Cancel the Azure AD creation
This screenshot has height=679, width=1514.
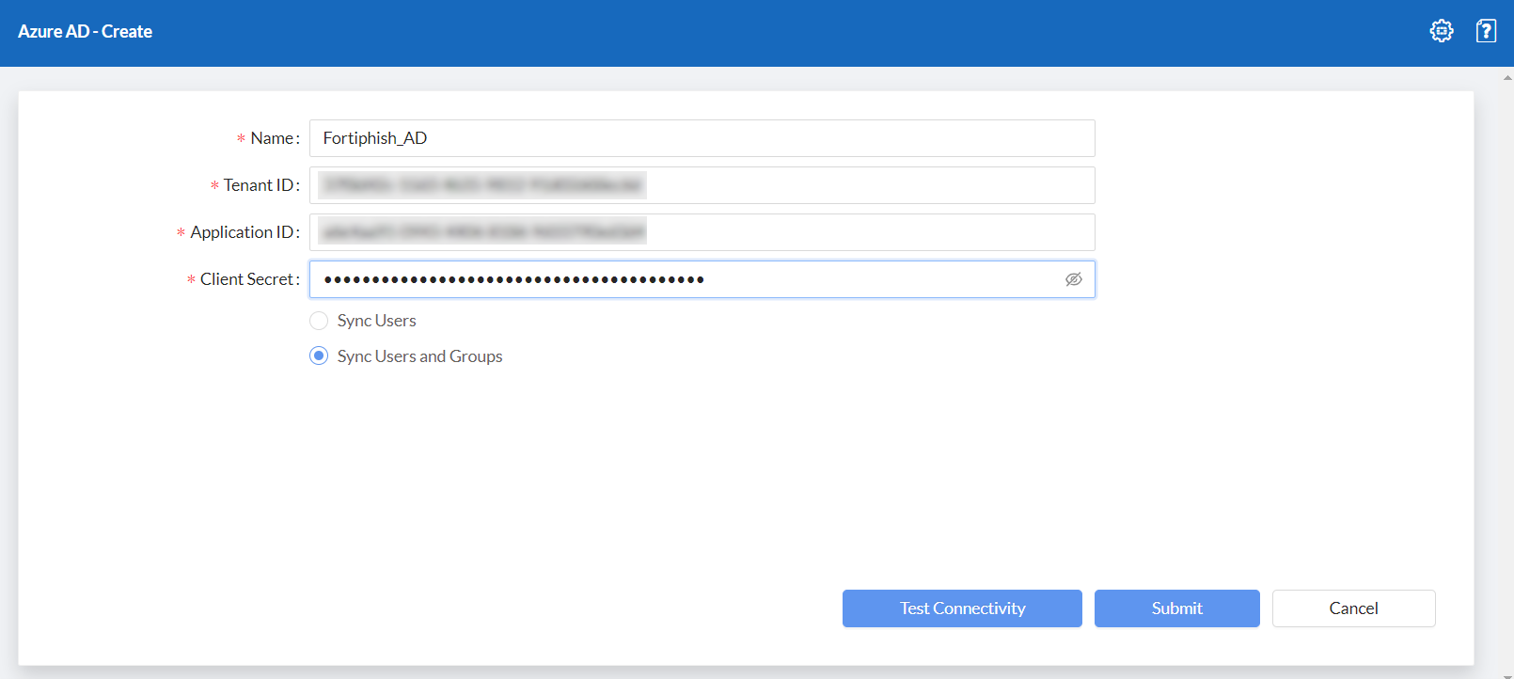(1354, 608)
